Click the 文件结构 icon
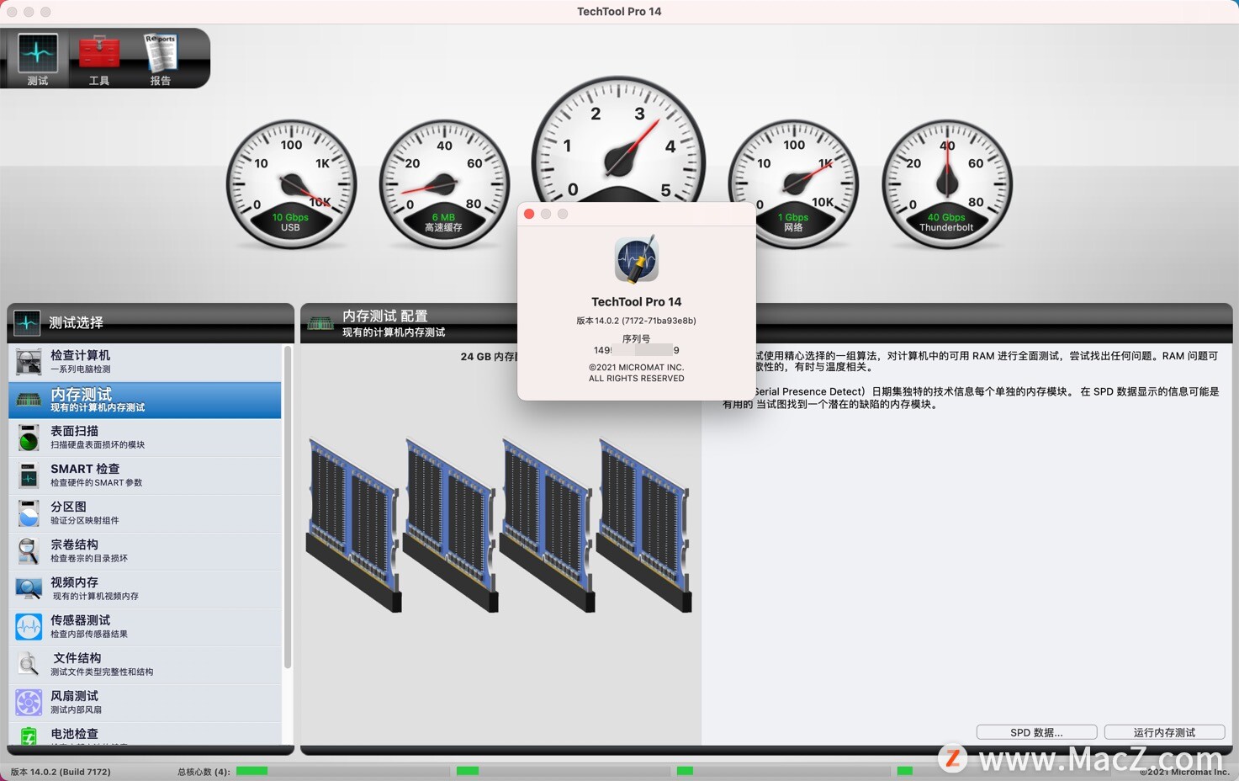The width and height of the screenshot is (1239, 781). click(29, 665)
